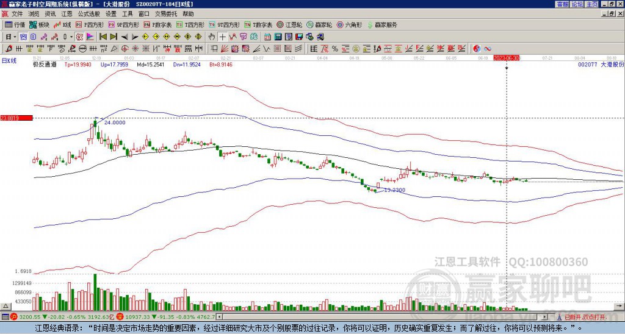
Task: Open the 江恩轮 tool
Action: tap(289, 24)
